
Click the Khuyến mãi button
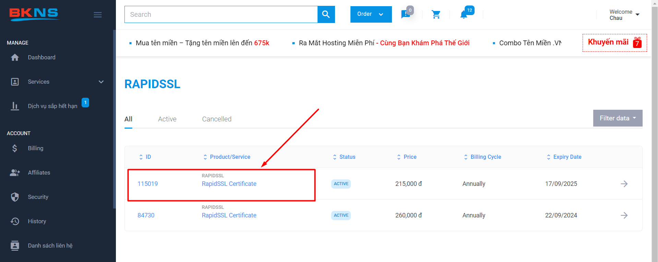coord(614,43)
